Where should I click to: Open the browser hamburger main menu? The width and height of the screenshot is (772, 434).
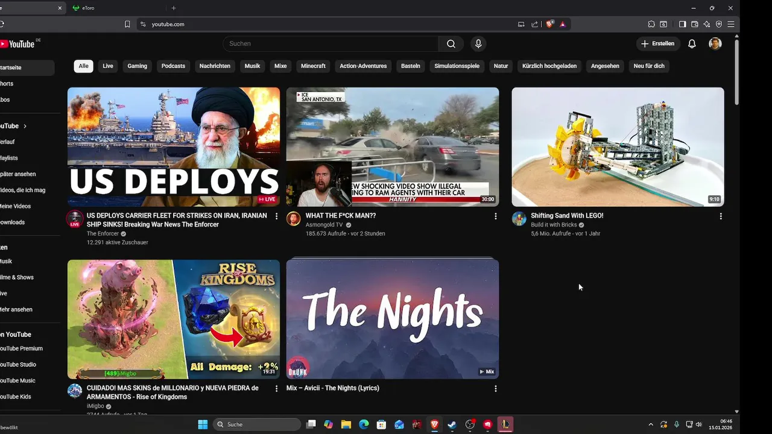point(731,24)
